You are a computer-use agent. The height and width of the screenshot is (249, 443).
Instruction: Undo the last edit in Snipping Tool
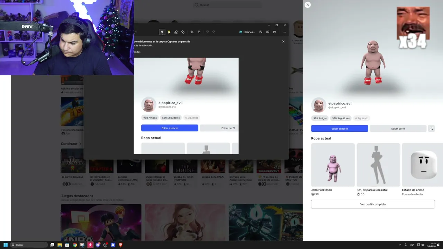tap(207, 32)
